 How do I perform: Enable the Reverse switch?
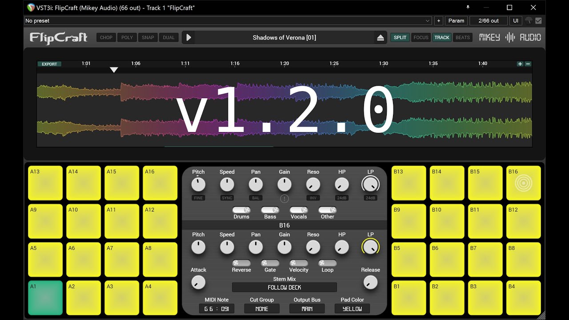click(x=241, y=263)
